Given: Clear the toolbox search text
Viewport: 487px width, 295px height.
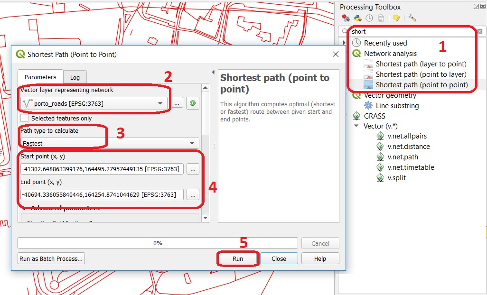Looking at the screenshot, I should pyautogui.click(x=480, y=31).
